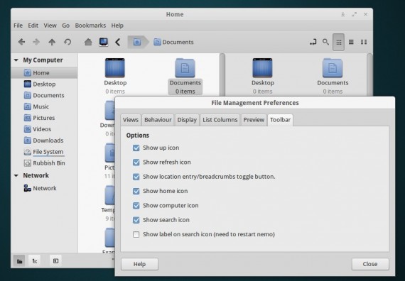405x281 pixels.
Task: Open the View menu
Action: (x=50, y=26)
